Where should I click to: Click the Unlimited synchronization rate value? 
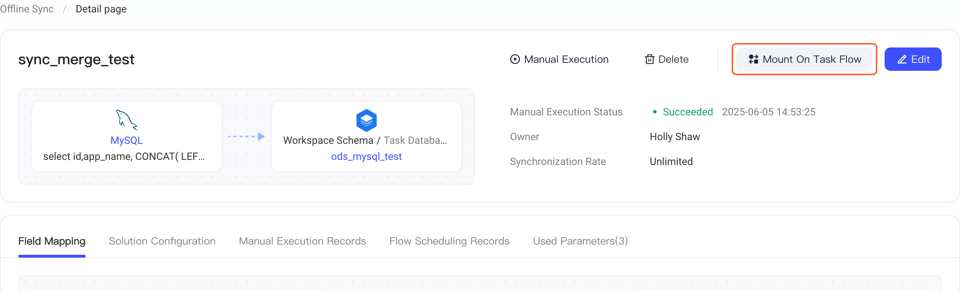(671, 161)
